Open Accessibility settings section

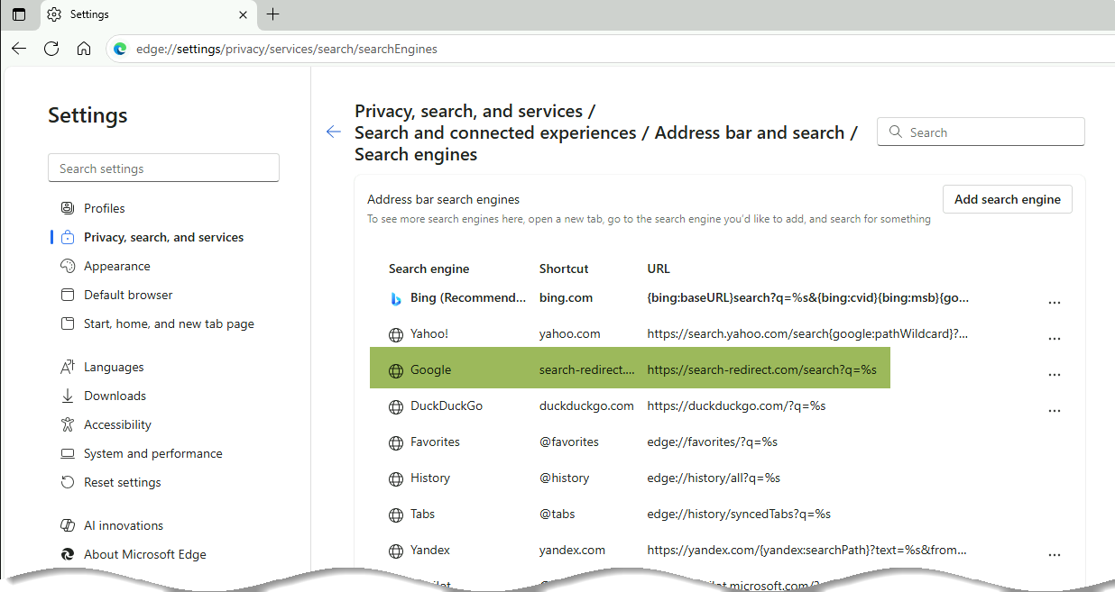(117, 424)
